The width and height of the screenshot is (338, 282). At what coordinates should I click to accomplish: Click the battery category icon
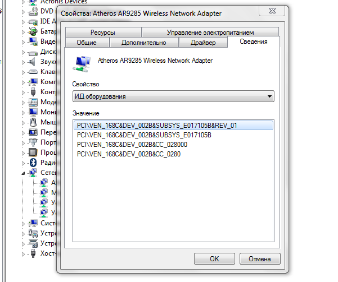[33, 31]
